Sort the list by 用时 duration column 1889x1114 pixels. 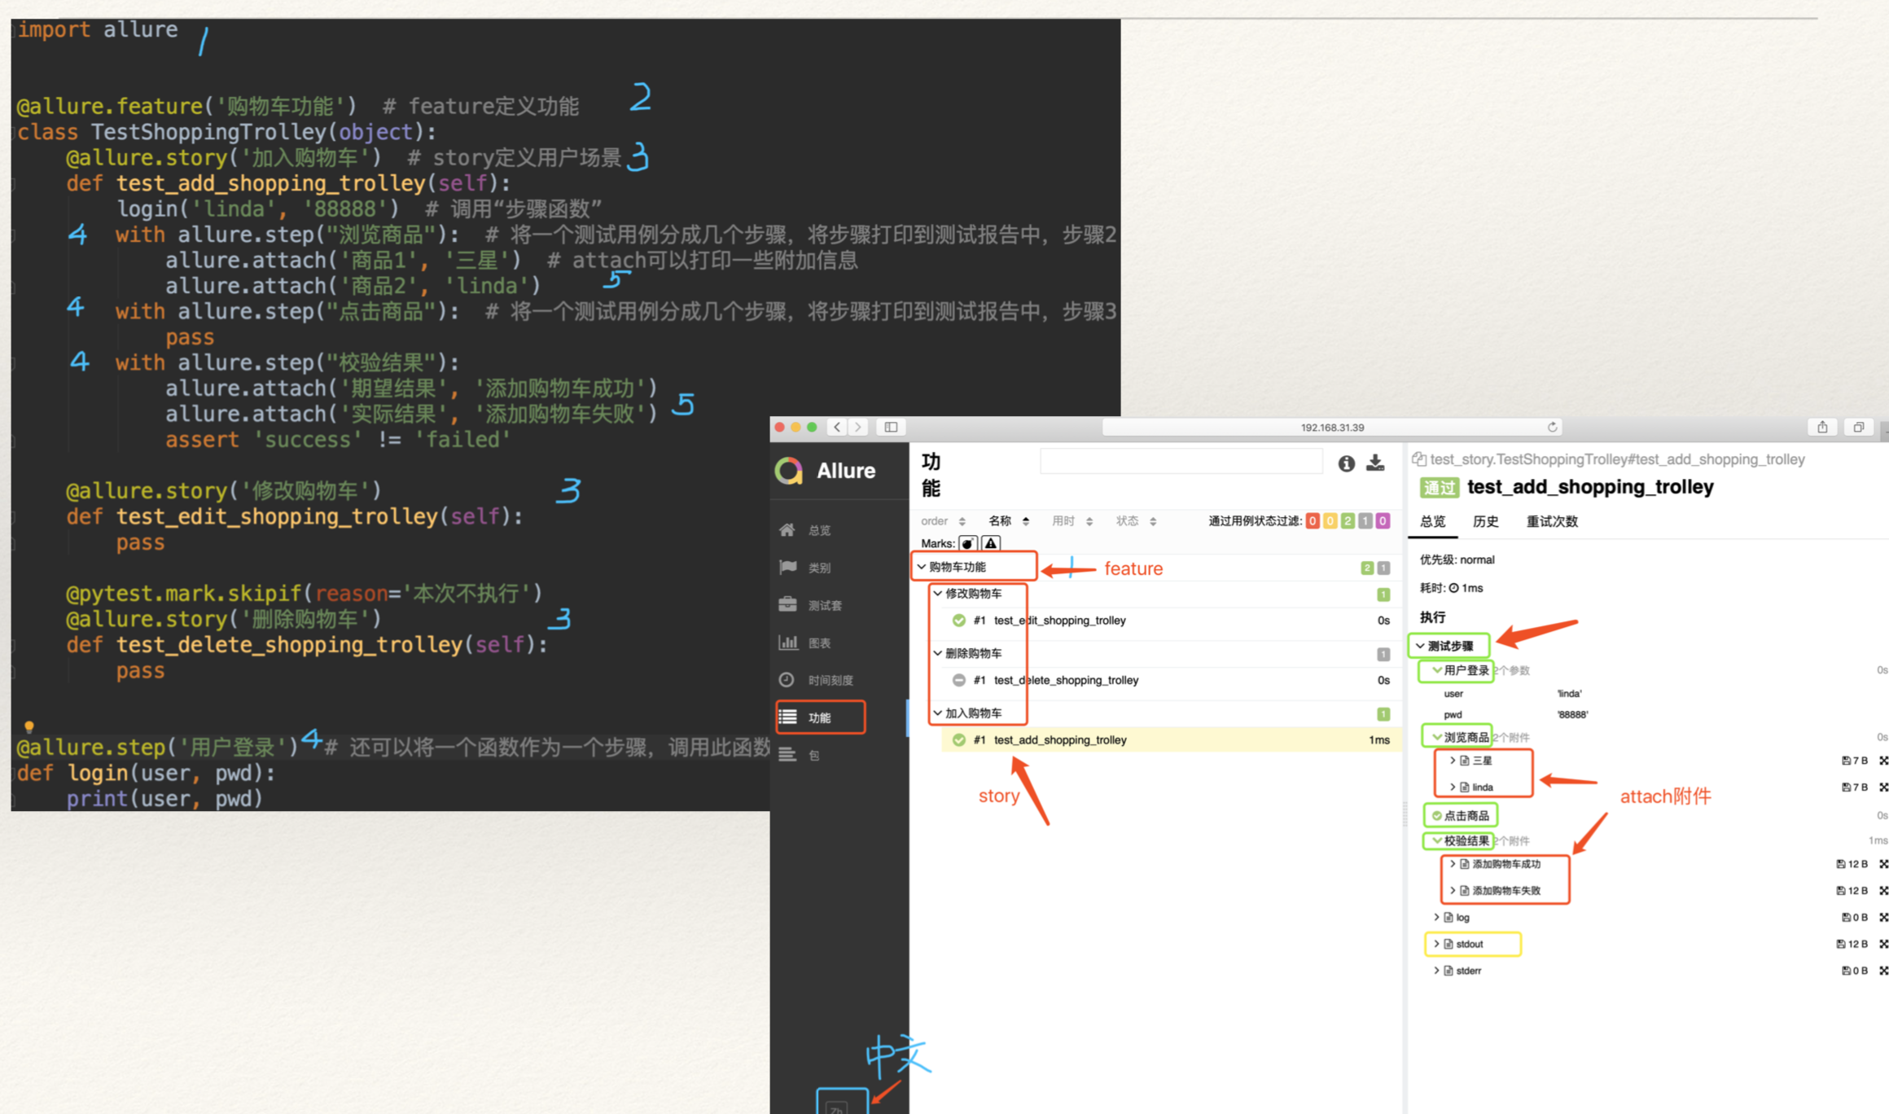click(x=1071, y=521)
